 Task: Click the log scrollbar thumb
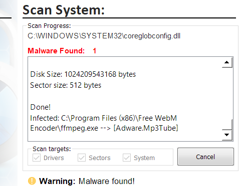[227, 124]
